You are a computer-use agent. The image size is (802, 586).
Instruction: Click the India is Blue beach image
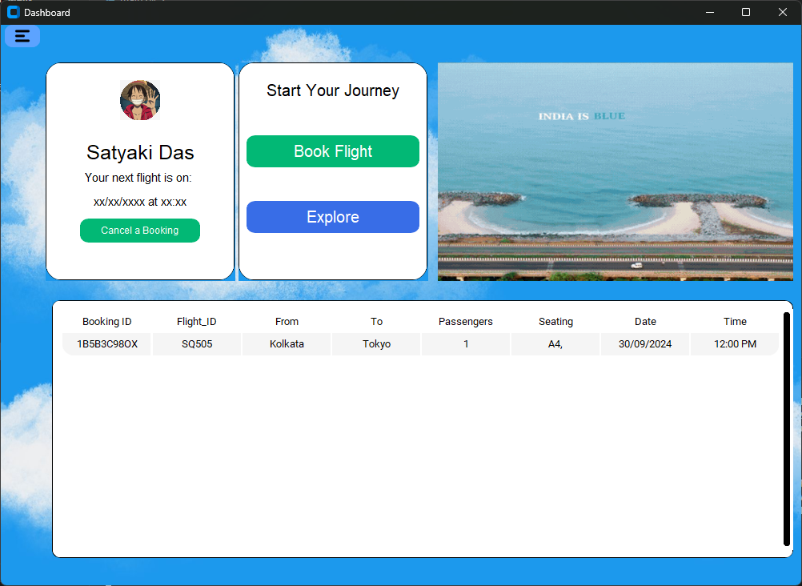(x=616, y=171)
